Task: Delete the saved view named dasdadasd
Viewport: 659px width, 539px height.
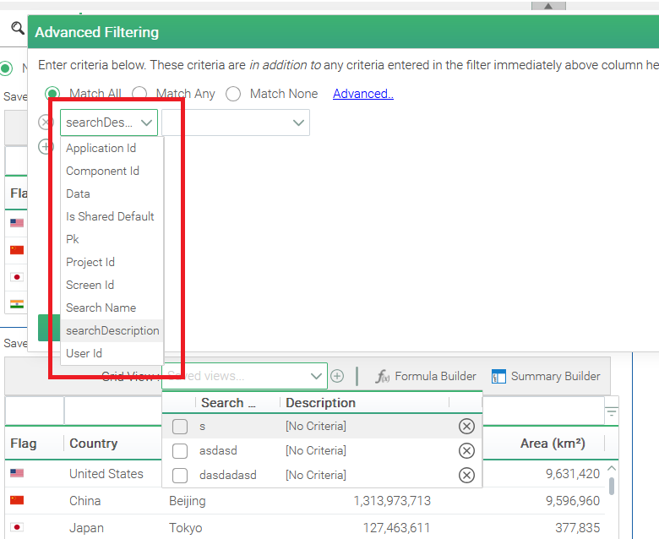Action: click(466, 476)
